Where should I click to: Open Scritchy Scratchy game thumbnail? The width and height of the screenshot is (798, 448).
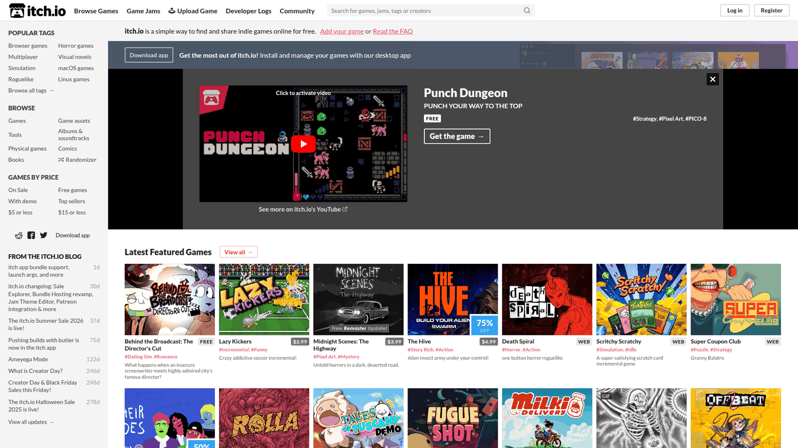click(x=641, y=300)
